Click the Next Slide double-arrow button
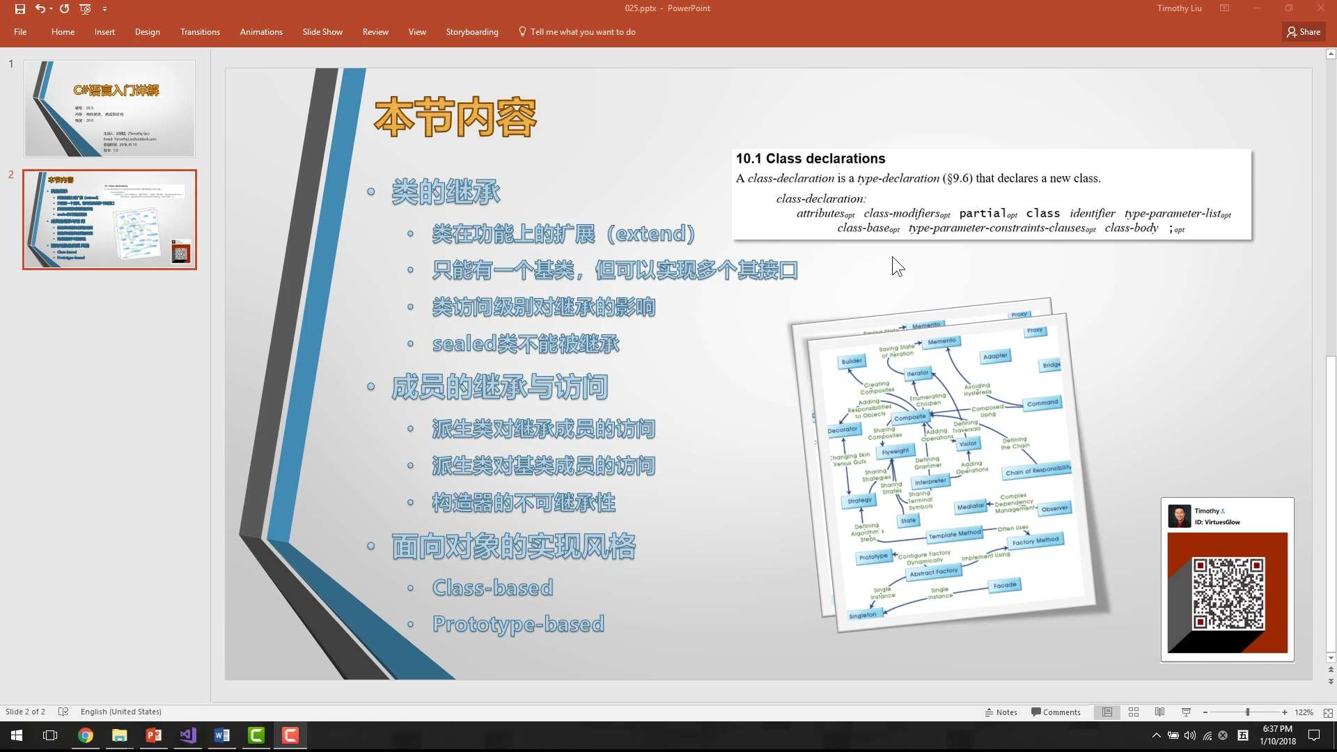 (x=1331, y=682)
